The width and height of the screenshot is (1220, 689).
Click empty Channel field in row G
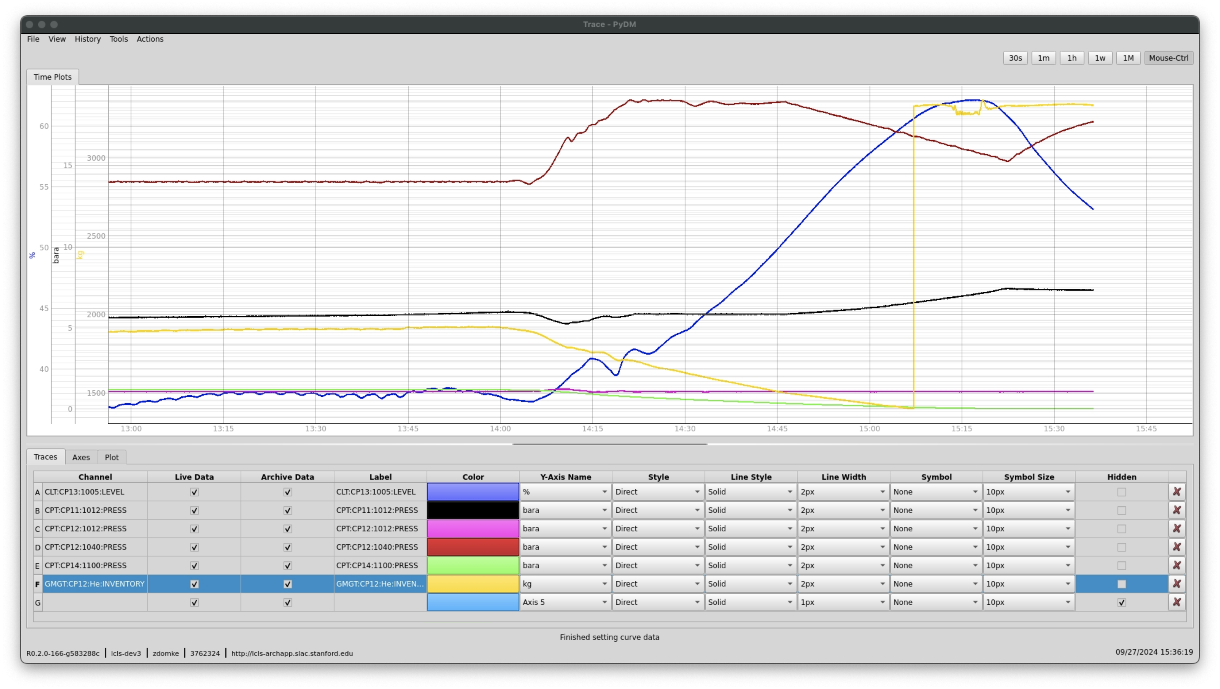pyautogui.click(x=95, y=602)
